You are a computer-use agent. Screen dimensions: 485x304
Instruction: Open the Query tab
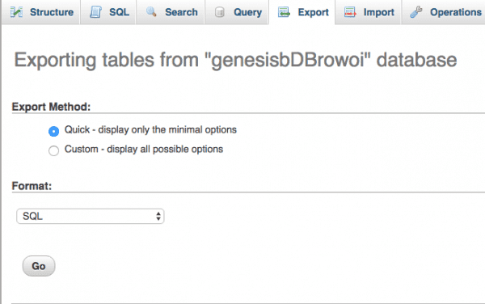[237, 12]
